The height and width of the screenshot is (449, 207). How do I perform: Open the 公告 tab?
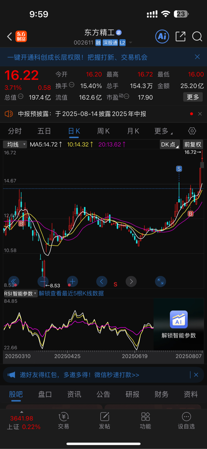103,394
